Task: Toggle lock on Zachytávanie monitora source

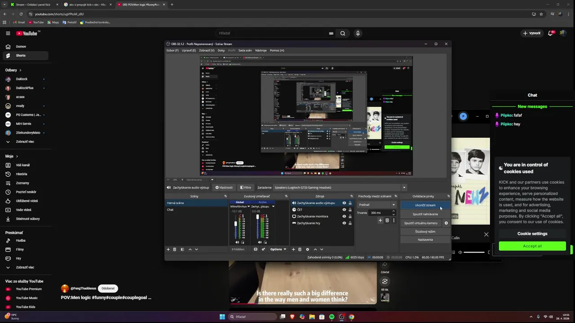Action: (x=350, y=216)
